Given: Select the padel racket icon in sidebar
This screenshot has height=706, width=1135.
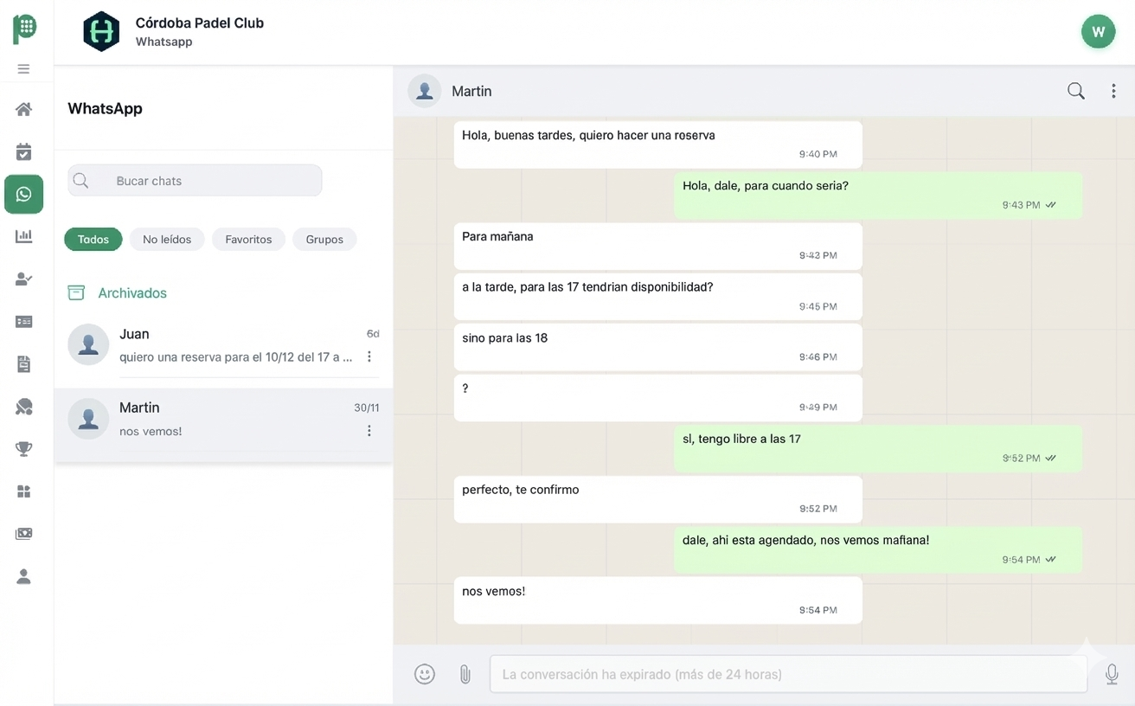Looking at the screenshot, I should coord(23,406).
